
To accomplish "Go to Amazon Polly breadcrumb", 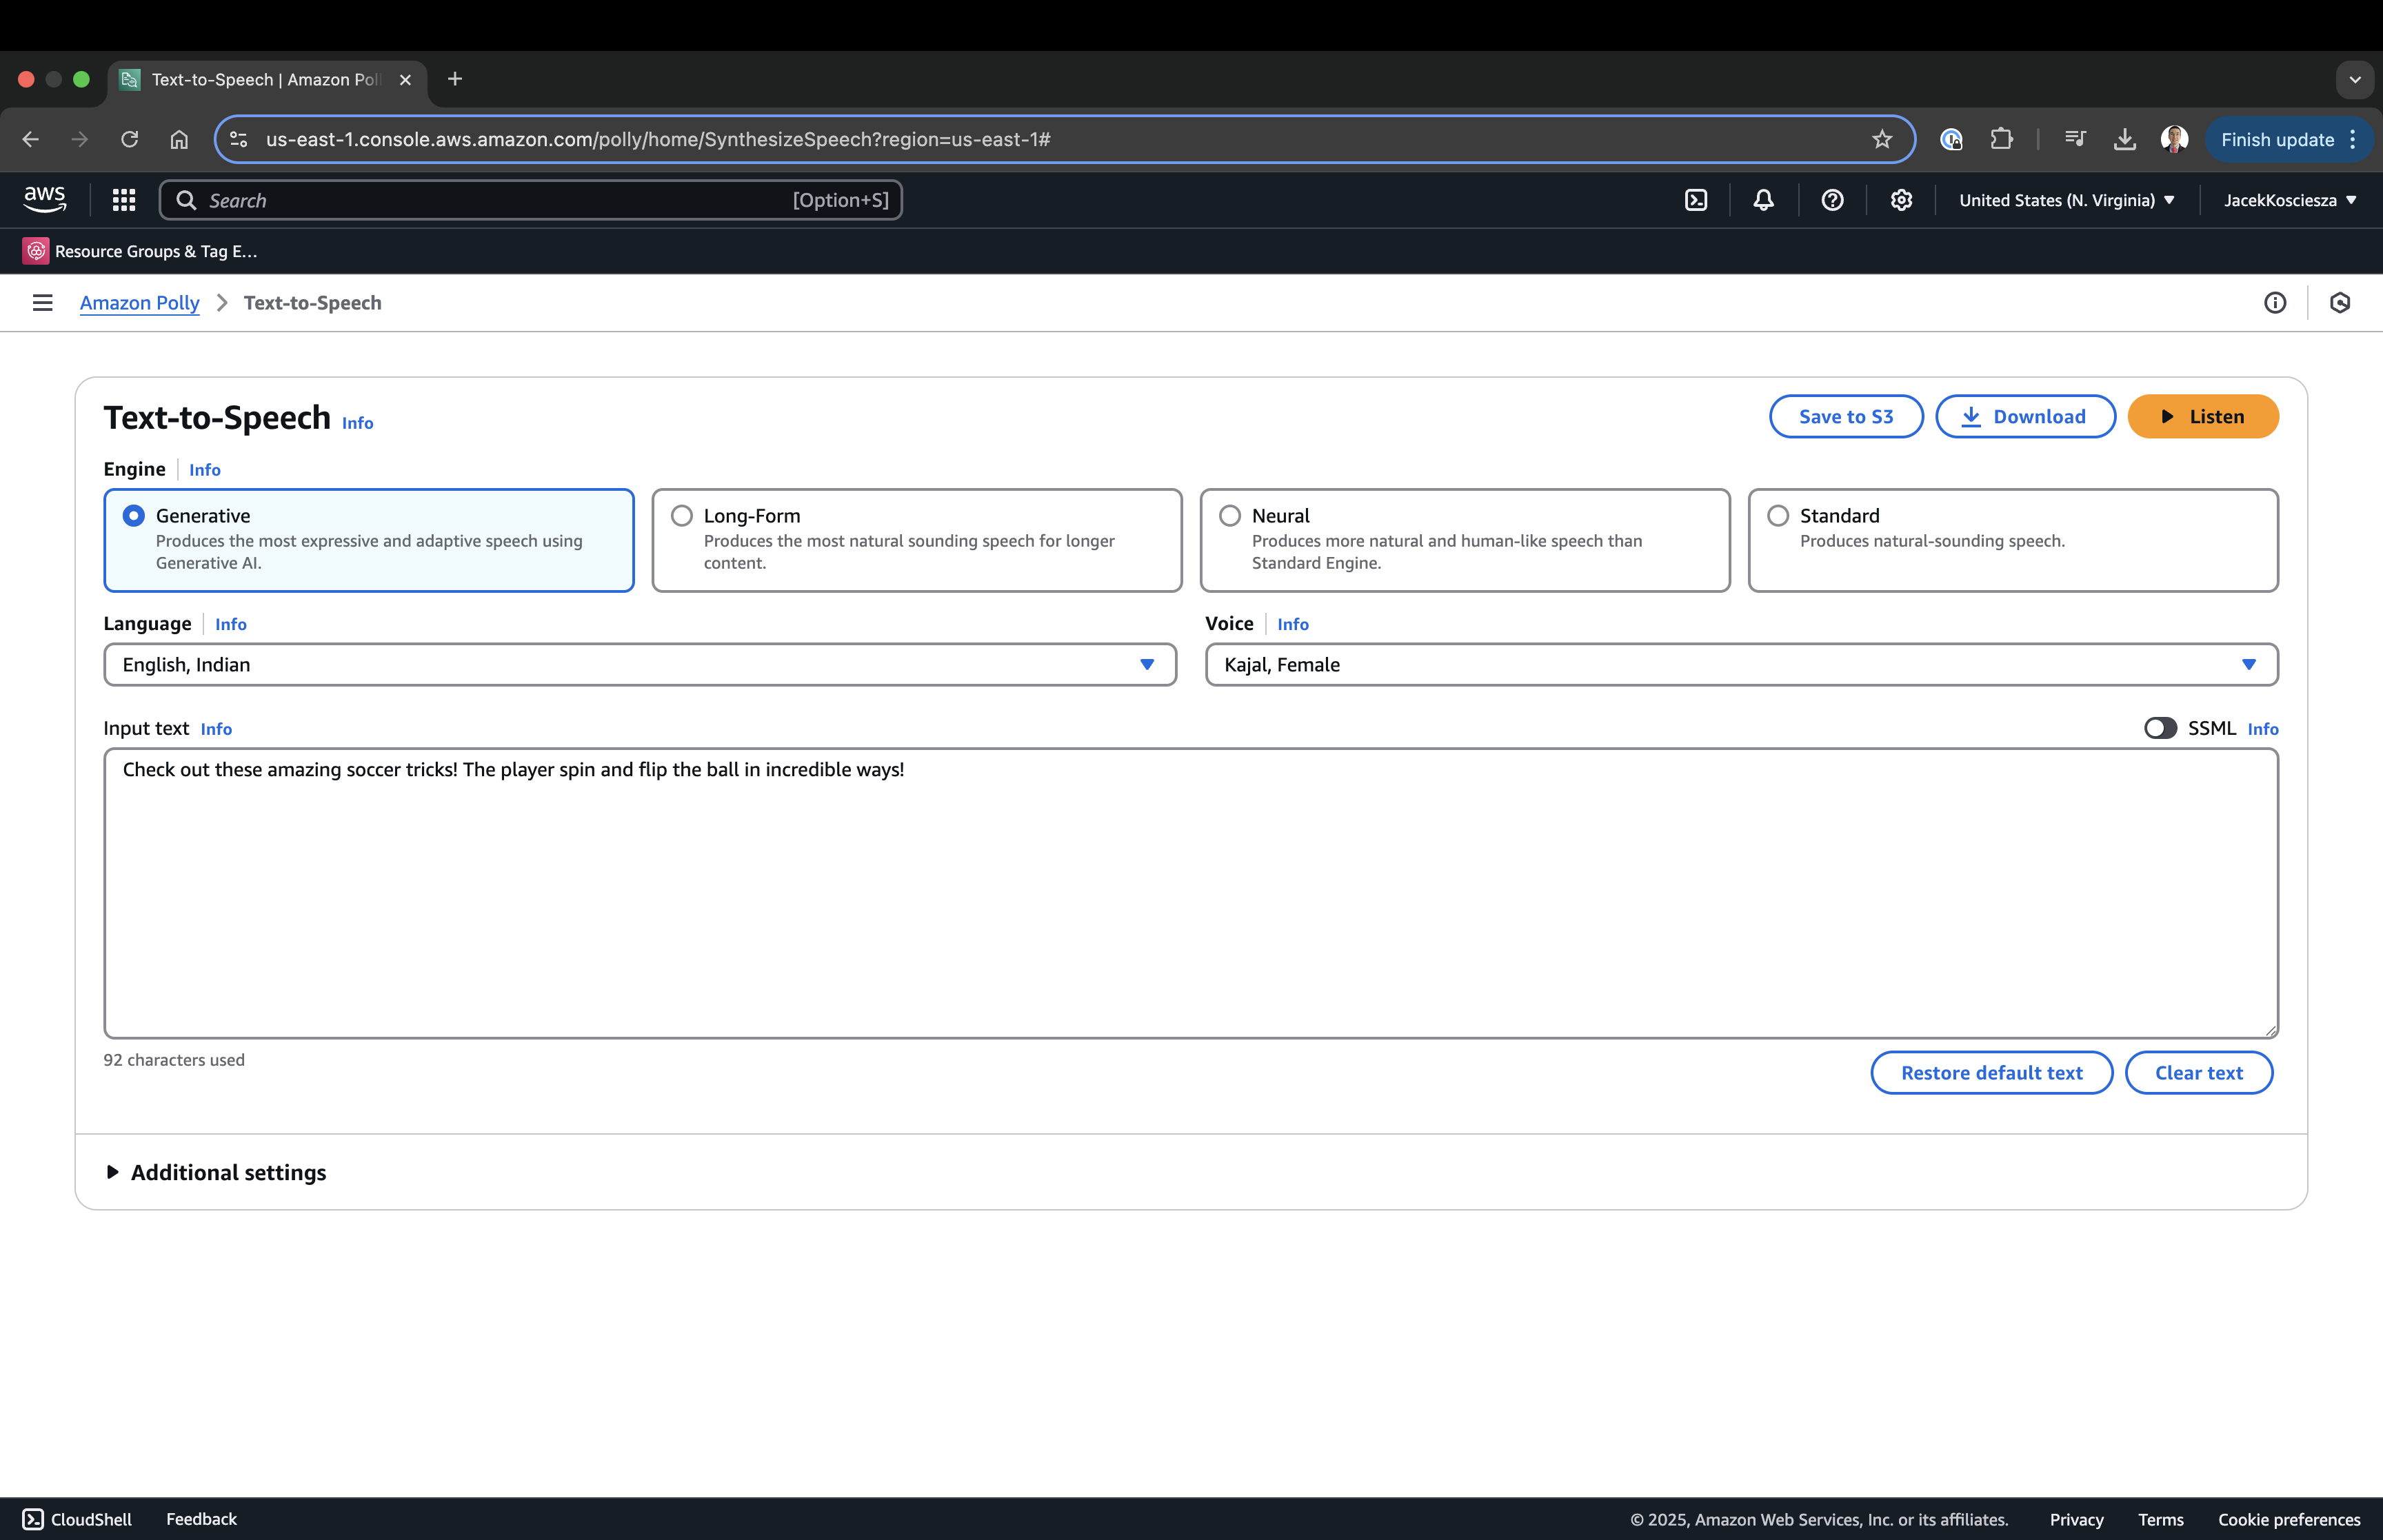I will coord(140,302).
